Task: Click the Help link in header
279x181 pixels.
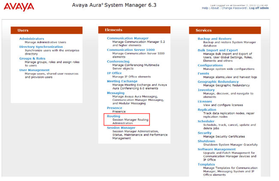Action: tap(205, 8)
